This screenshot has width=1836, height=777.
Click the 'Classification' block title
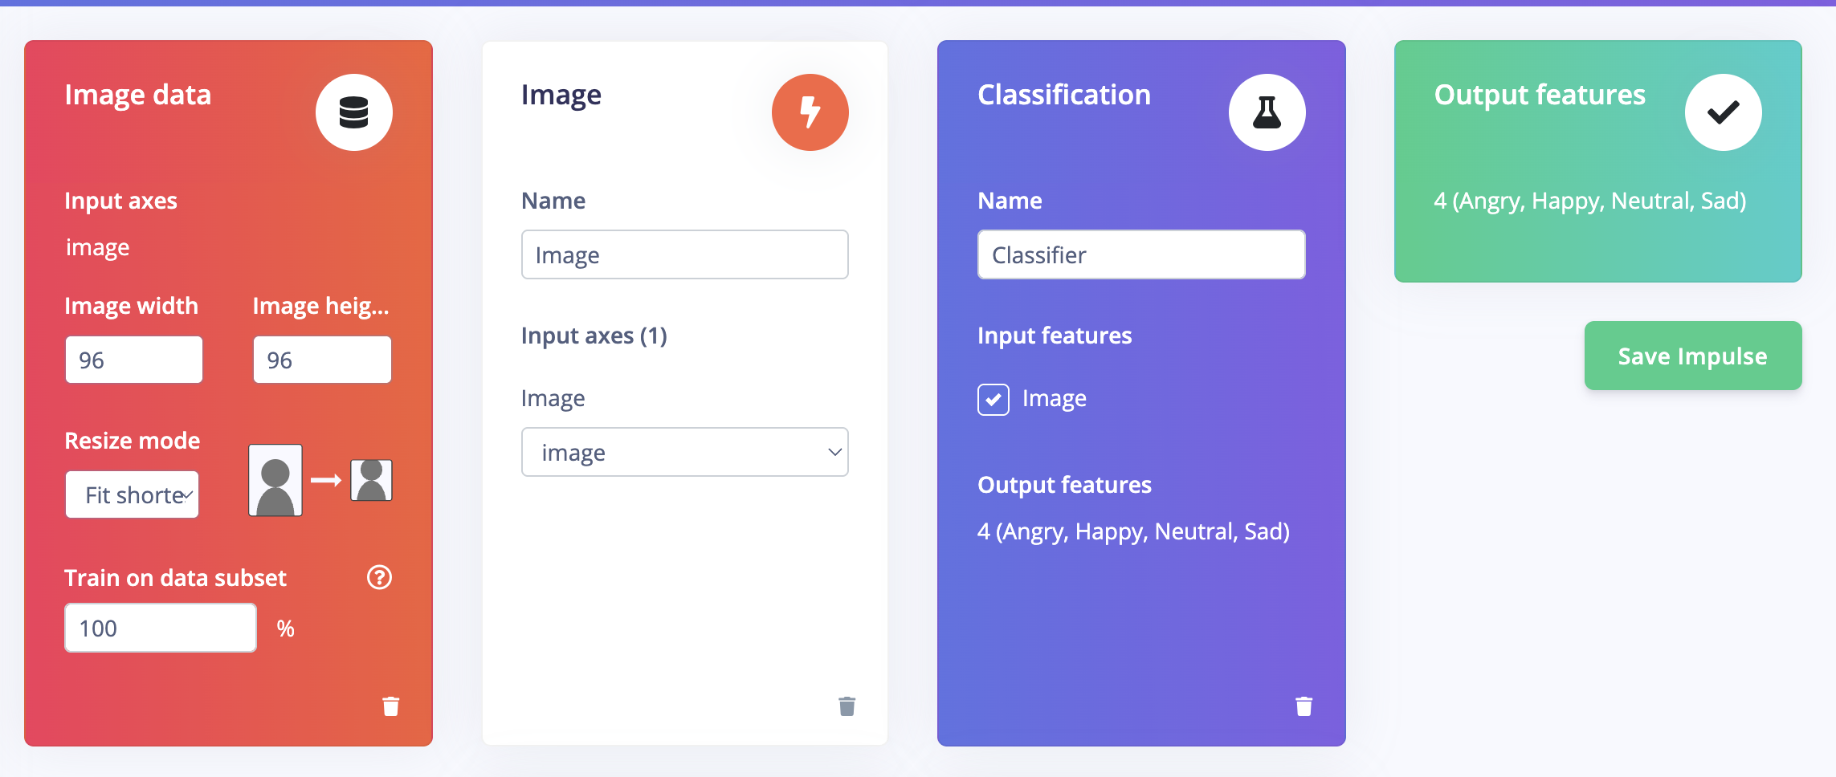click(1064, 95)
